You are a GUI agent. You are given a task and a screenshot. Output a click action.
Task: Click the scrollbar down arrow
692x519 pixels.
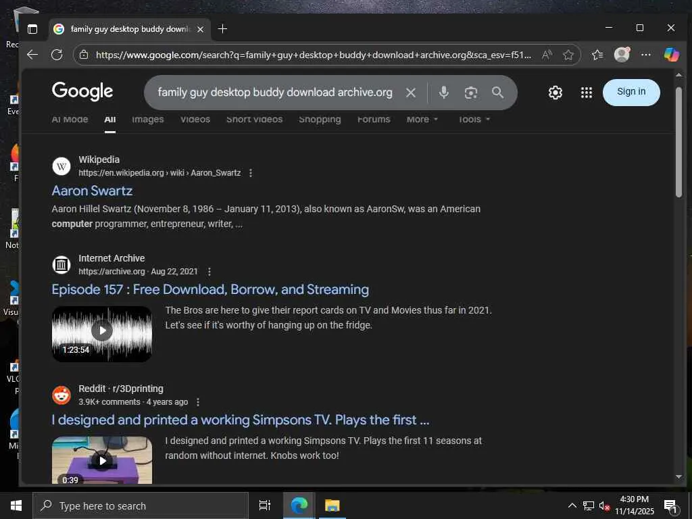pyautogui.click(x=678, y=476)
